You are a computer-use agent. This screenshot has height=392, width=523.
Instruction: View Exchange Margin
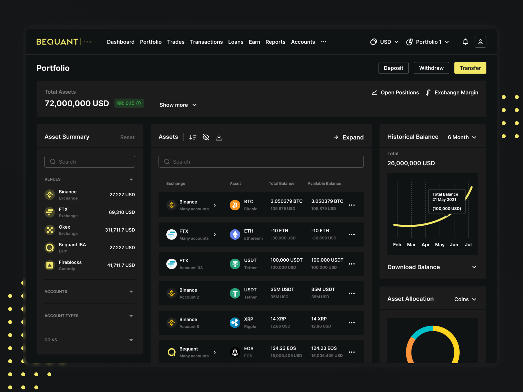(x=452, y=92)
